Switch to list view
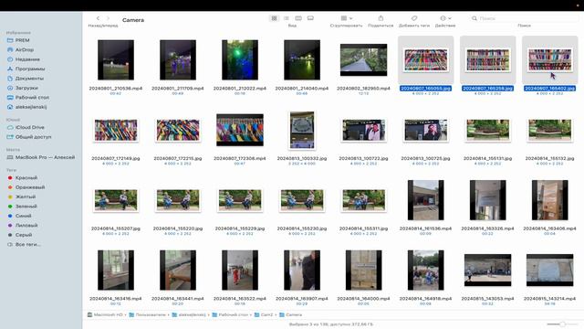This screenshot has width=584, height=329. coord(286,18)
